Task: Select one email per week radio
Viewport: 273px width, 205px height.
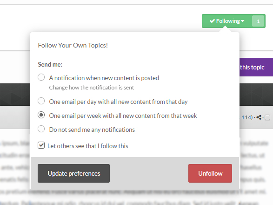Action: pos(41,115)
